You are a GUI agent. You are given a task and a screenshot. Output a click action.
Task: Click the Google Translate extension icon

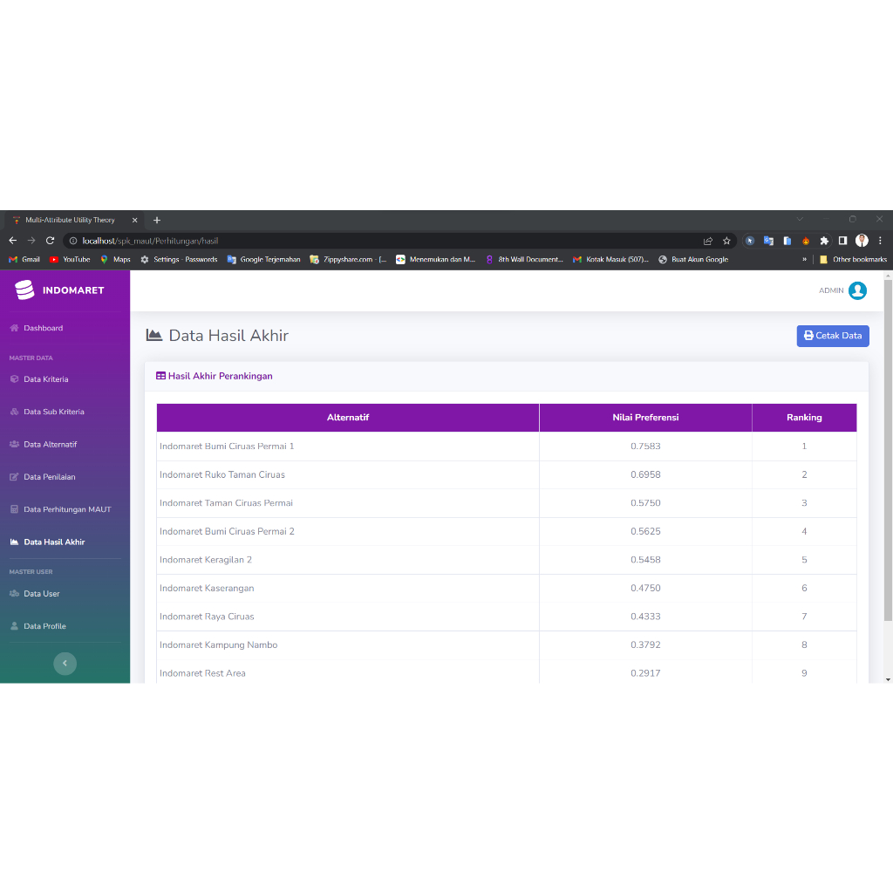pos(768,241)
